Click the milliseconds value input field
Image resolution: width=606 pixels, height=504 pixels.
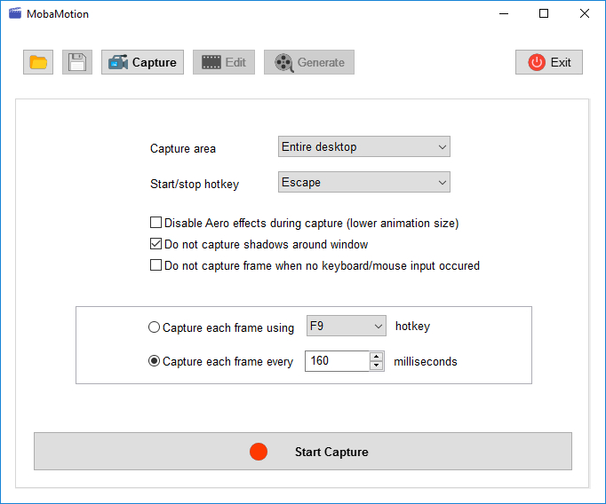click(x=336, y=361)
